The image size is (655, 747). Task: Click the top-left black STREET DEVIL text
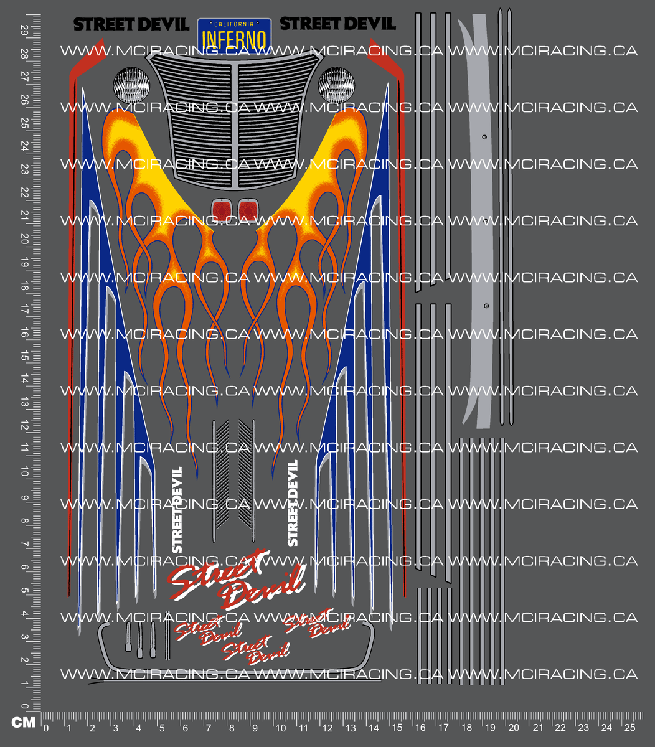click(x=131, y=24)
